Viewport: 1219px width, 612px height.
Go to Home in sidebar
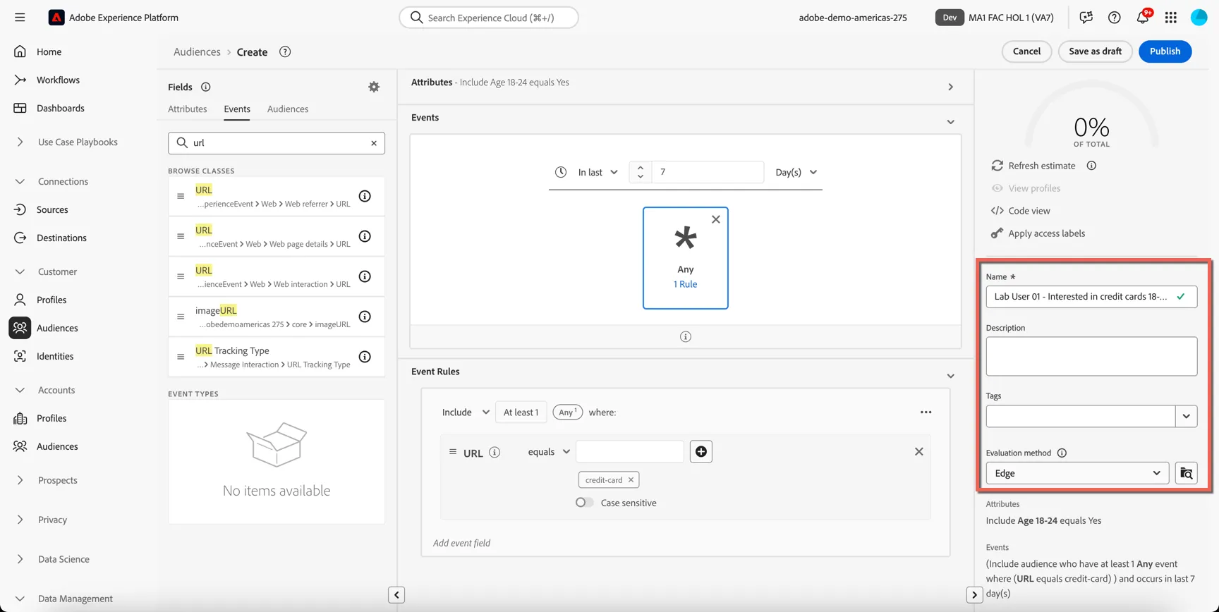49,52
